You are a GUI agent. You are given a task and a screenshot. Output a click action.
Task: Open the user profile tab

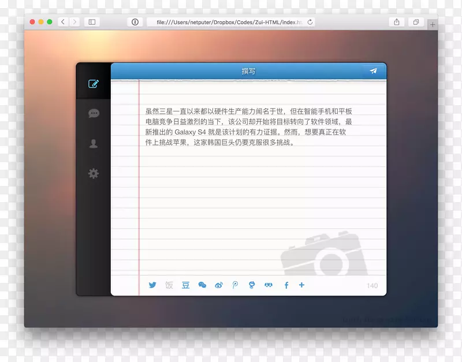(94, 144)
